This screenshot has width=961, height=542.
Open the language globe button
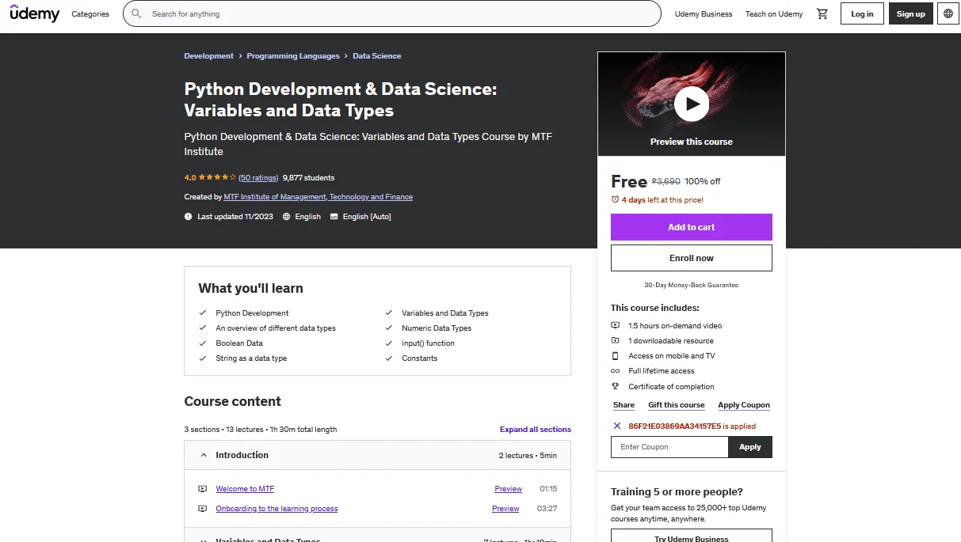[948, 13]
